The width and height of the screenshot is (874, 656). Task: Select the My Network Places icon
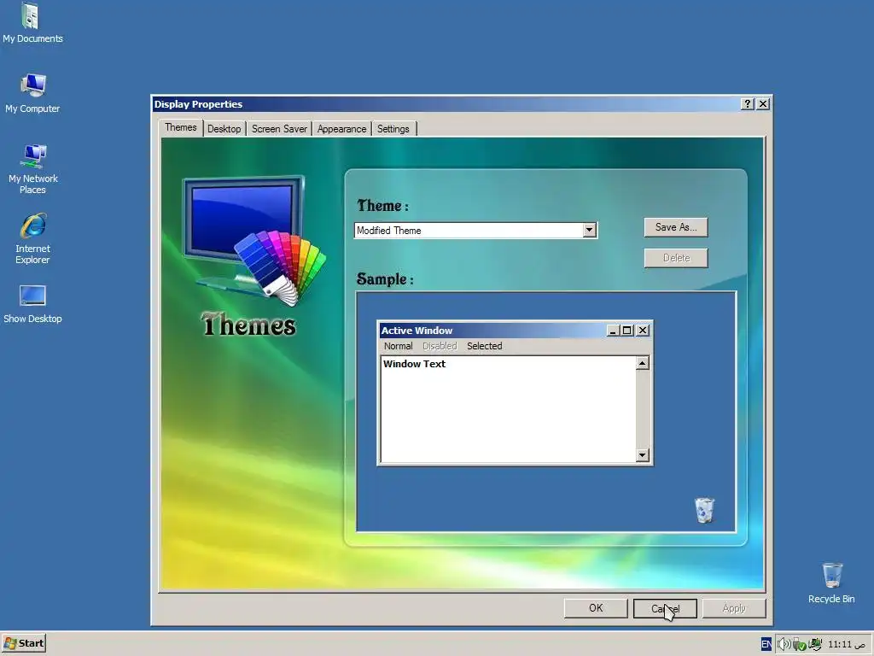tap(32, 169)
